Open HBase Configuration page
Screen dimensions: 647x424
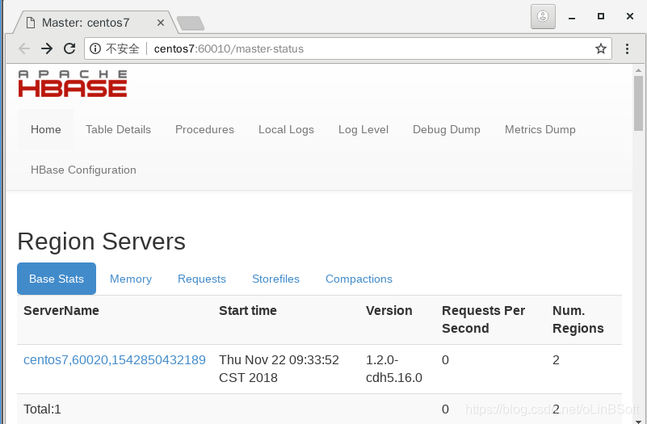coord(83,170)
